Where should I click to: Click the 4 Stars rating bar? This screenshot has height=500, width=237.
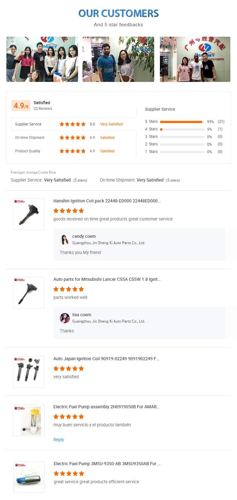(x=182, y=129)
